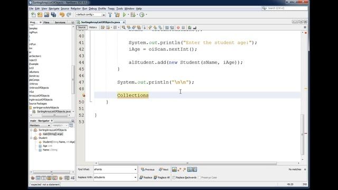Toggle Wrap Around option in find bar

[x=195, y=169]
